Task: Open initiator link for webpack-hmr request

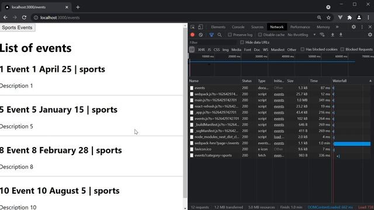Action: (279, 143)
